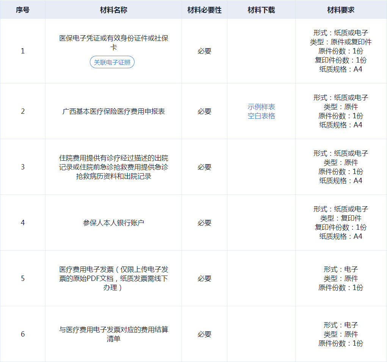The width and height of the screenshot is (387, 362).
Task: Select the 材料要求 column header
Action: coord(341,10)
